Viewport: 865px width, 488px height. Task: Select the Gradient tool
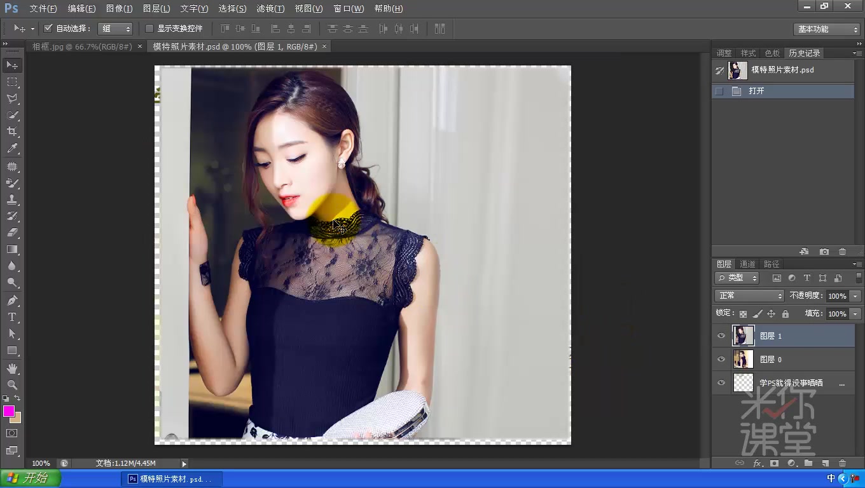11,249
